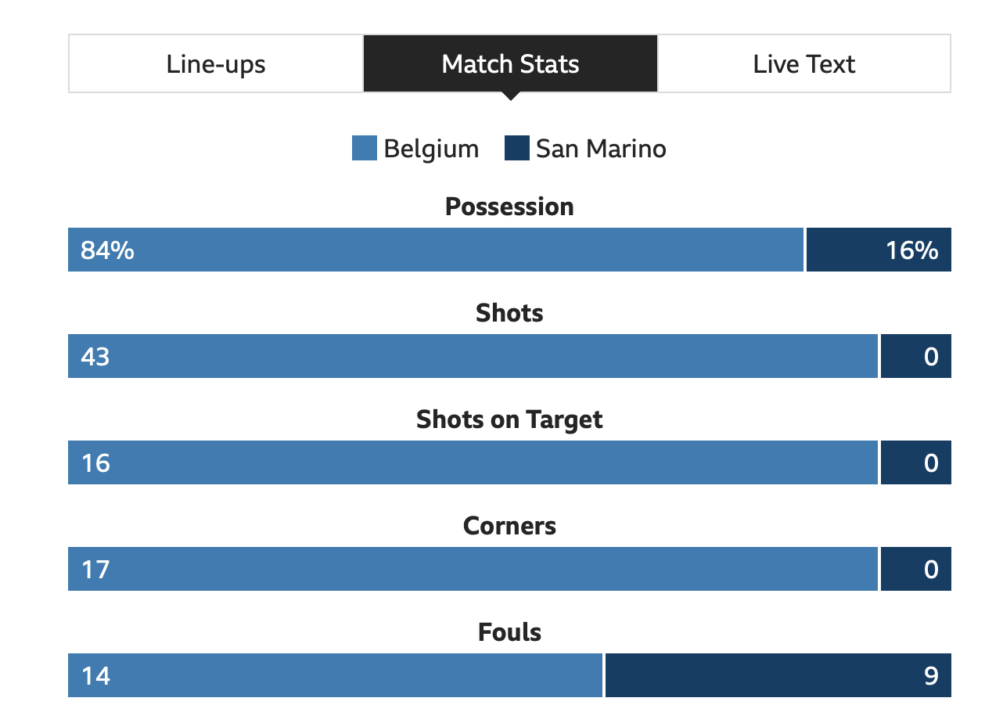Switch to the Live Text tab
Screen dimensions: 1003x723
point(804,63)
